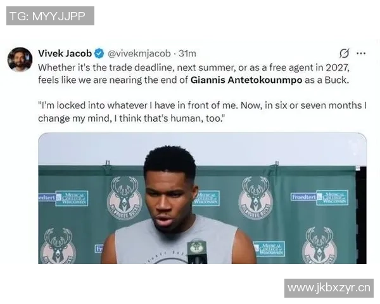Open the @vivekmjacob handle link
The width and height of the screenshot is (380, 304).
point(139,54)
